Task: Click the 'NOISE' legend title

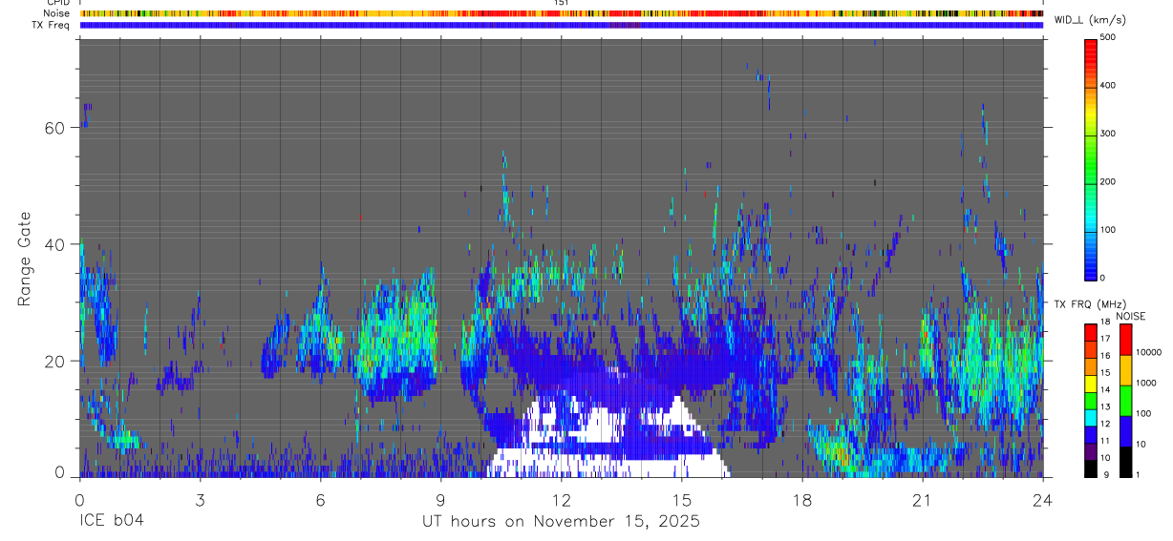Action: point(1130,316)
